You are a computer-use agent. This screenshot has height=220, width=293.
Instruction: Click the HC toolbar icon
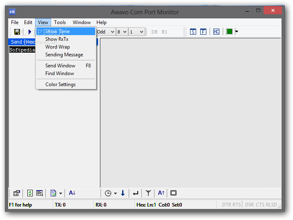point(216,32)
